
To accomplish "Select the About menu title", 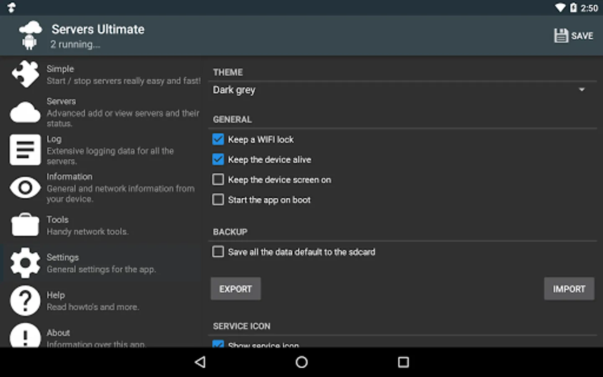I will point(58,333).
